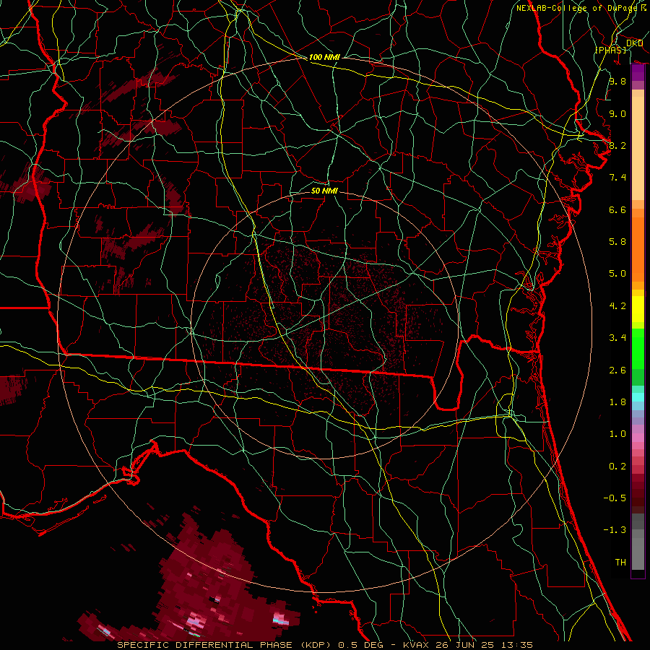Select the 6.6 legend value

pos(617,209)
